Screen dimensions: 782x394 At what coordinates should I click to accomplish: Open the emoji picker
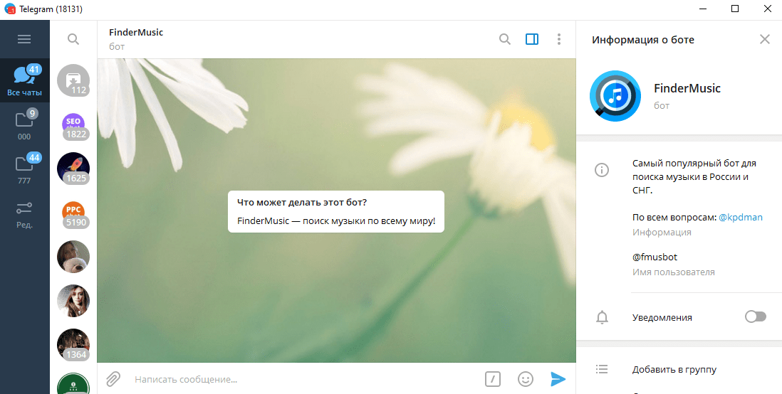pos(526,379)
